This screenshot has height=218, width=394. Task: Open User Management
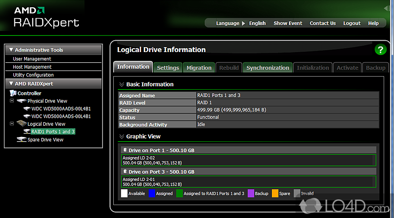pos(32,59)
